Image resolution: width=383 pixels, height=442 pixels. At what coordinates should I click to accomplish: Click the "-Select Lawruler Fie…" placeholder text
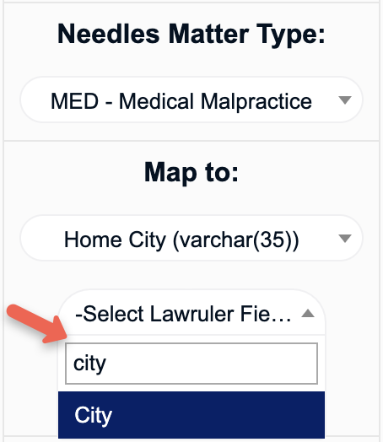point(183,314)
